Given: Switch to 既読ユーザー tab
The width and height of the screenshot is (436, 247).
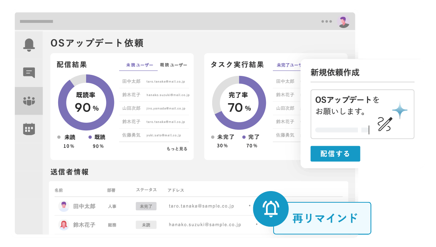Looking at the screenshot, I should (174, 65).
